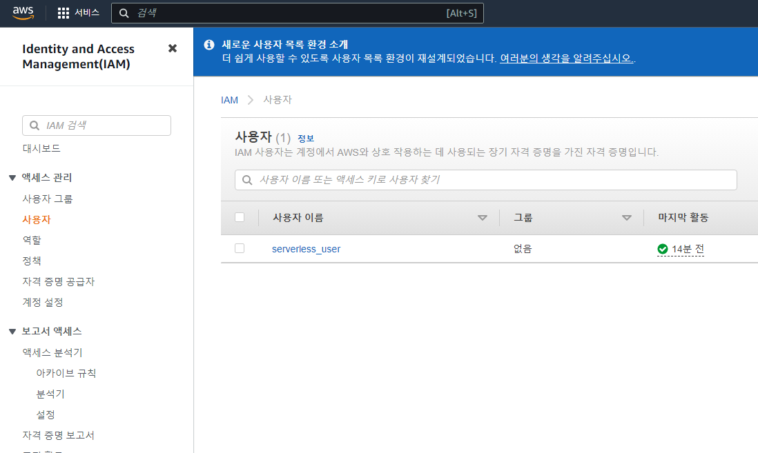Open the 서비스 grid menu icon

point(64,13)
